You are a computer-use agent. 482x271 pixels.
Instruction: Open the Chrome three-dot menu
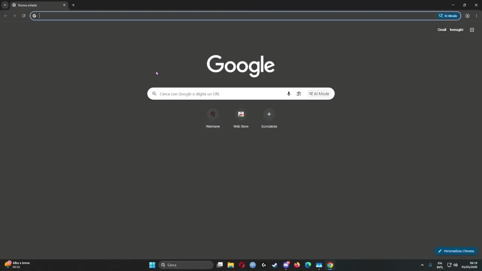point(476,16)
